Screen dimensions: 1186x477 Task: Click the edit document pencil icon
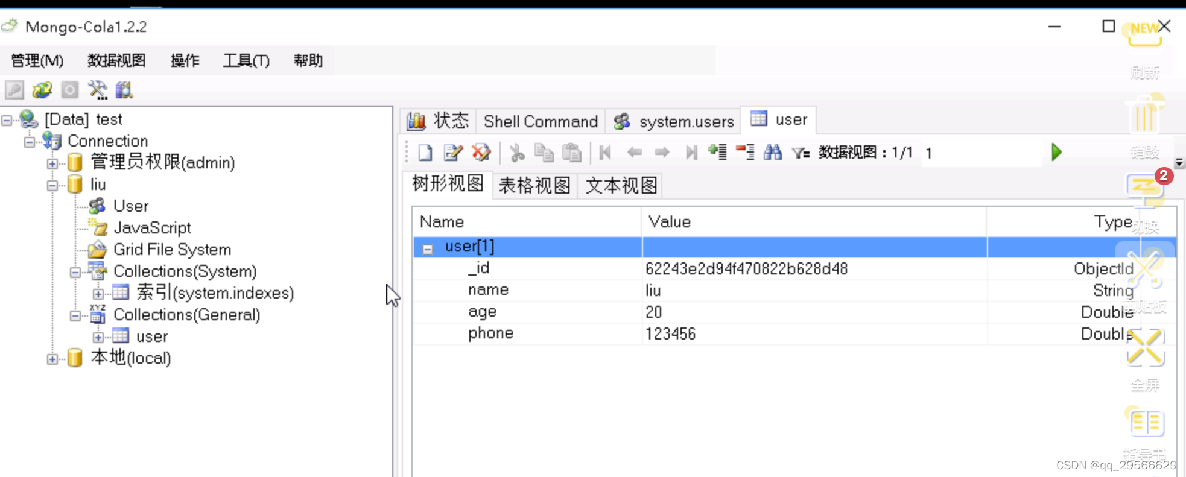point(453,153)
